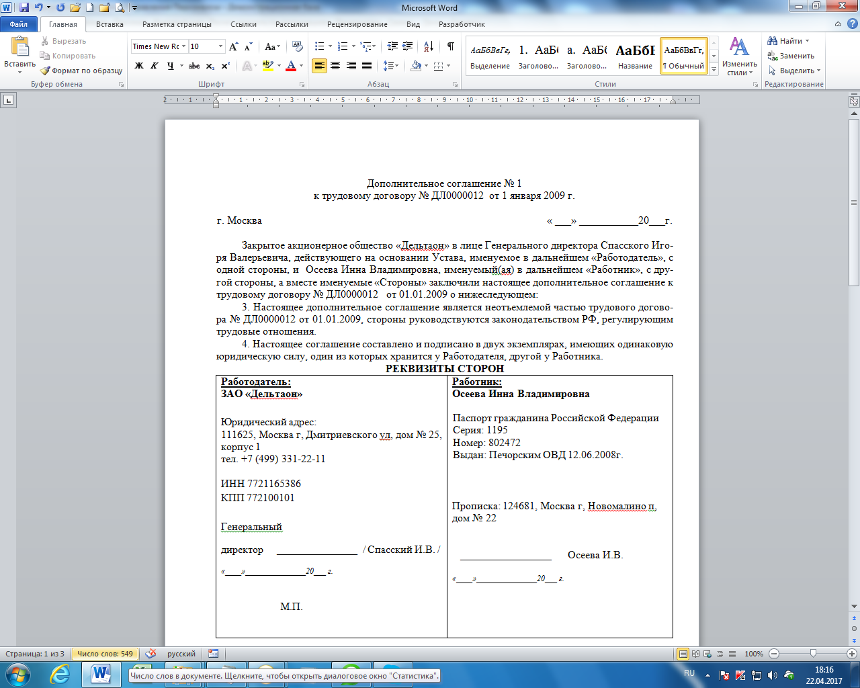Open the font size dropdown showing 10
Image resolution: width=860 pixels, height=688 pixels.
tap(220, 46)
